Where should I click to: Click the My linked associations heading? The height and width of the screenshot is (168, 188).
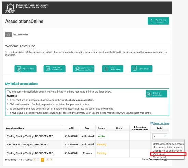coord(22,84)
